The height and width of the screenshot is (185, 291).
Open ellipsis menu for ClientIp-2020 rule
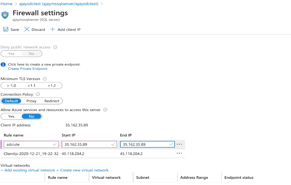tap(179, 153)
